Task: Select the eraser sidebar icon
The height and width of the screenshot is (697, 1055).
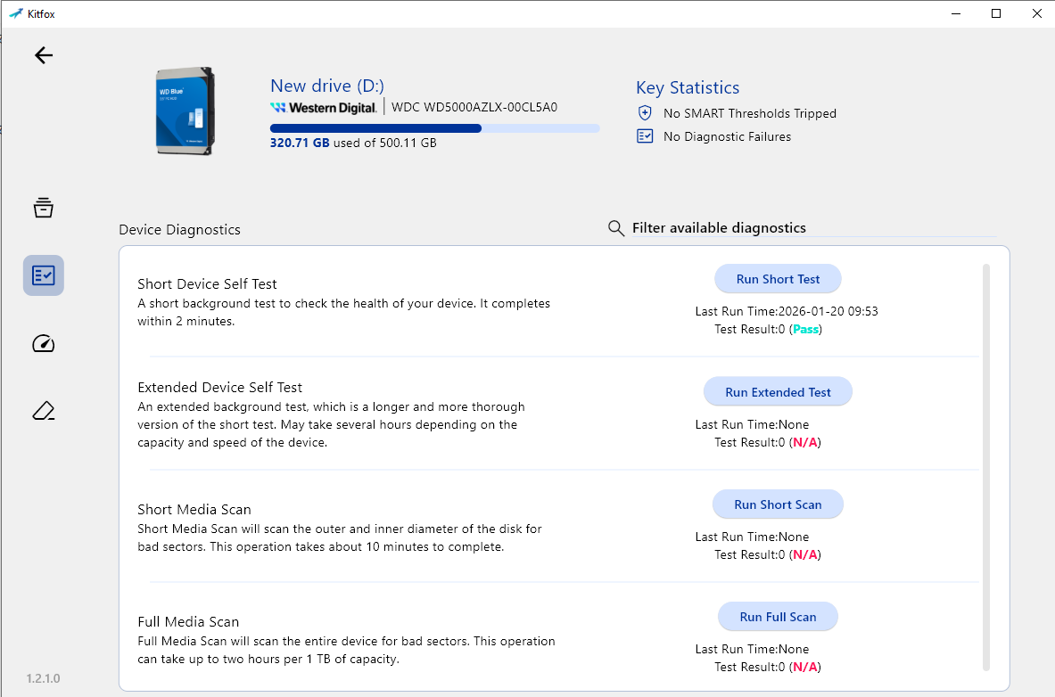Action: click(x=44, y=411)
